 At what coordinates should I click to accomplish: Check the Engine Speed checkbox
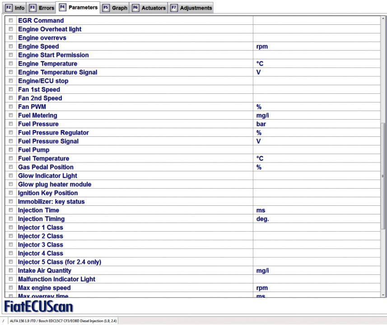coord(11,46)
